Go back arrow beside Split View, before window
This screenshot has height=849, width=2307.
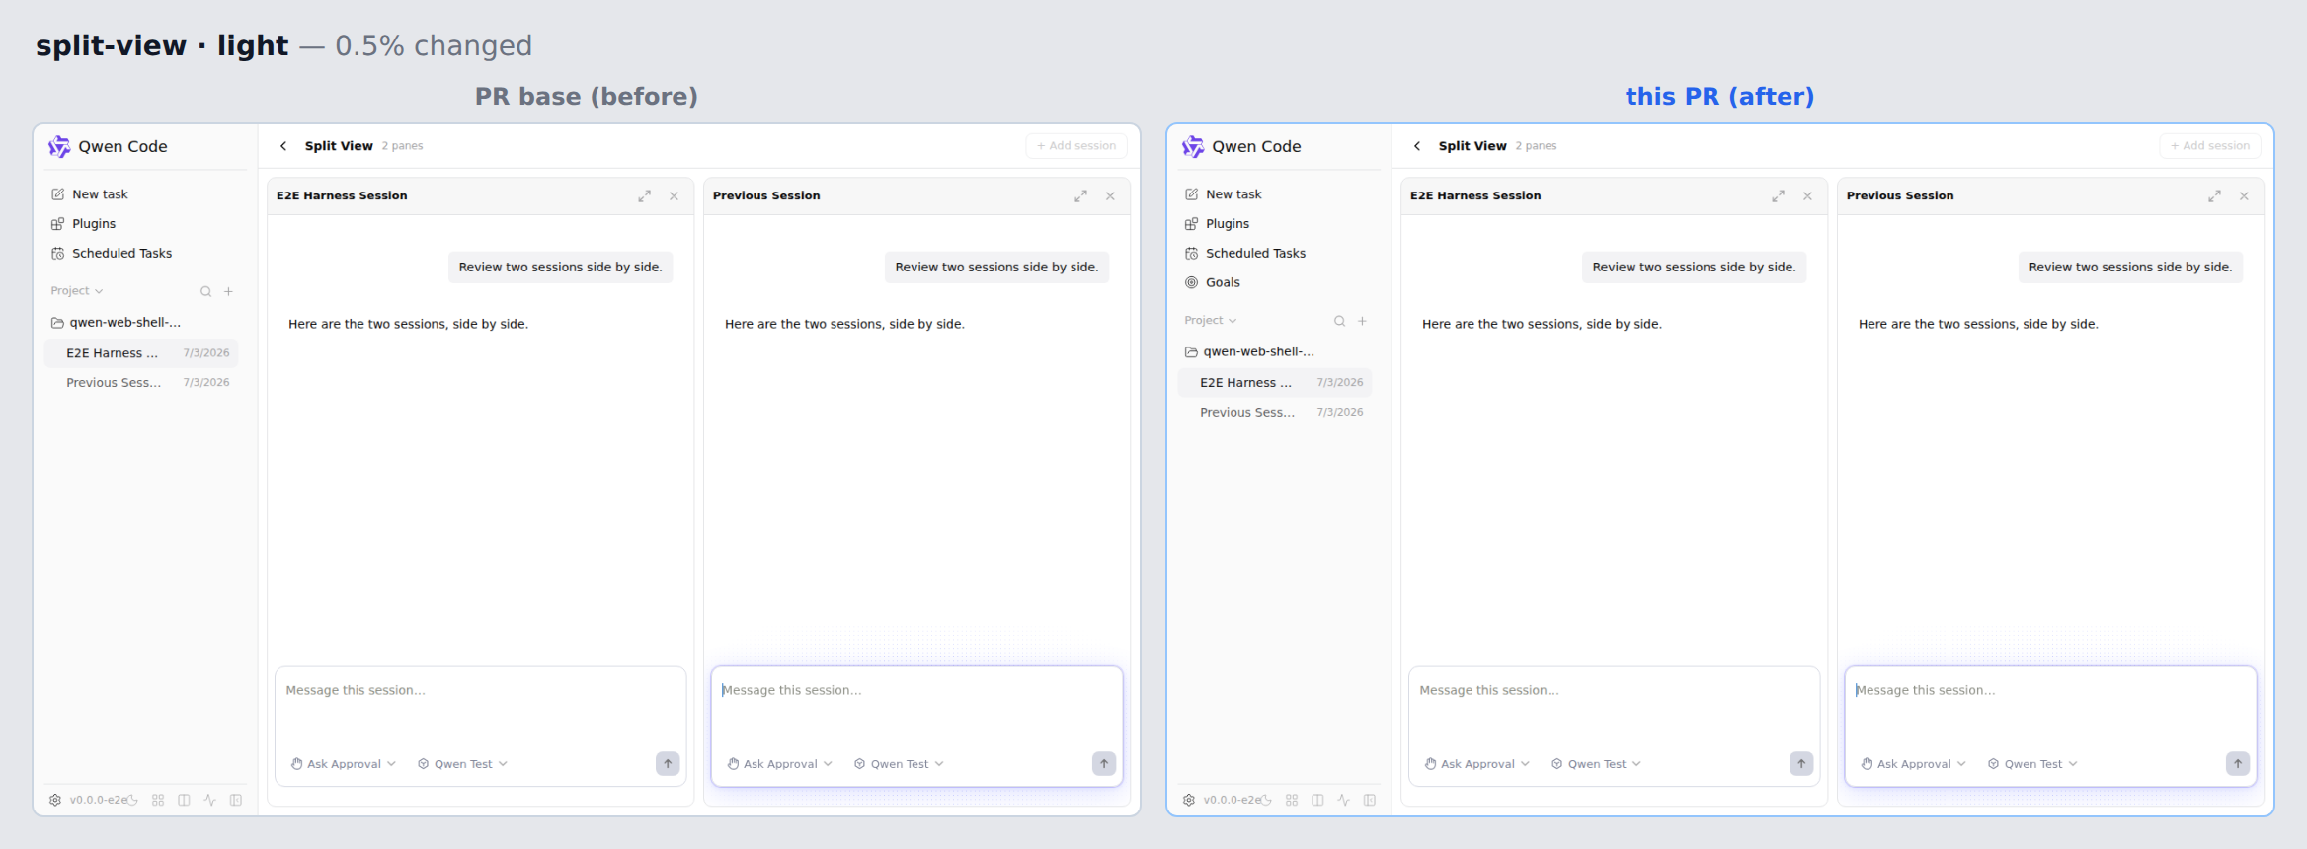(283, 146)
